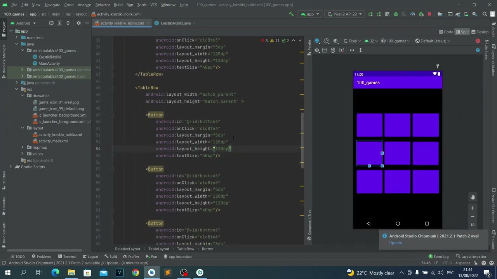
Task: Click the red Stop button
Action: (x=429, y=14)
